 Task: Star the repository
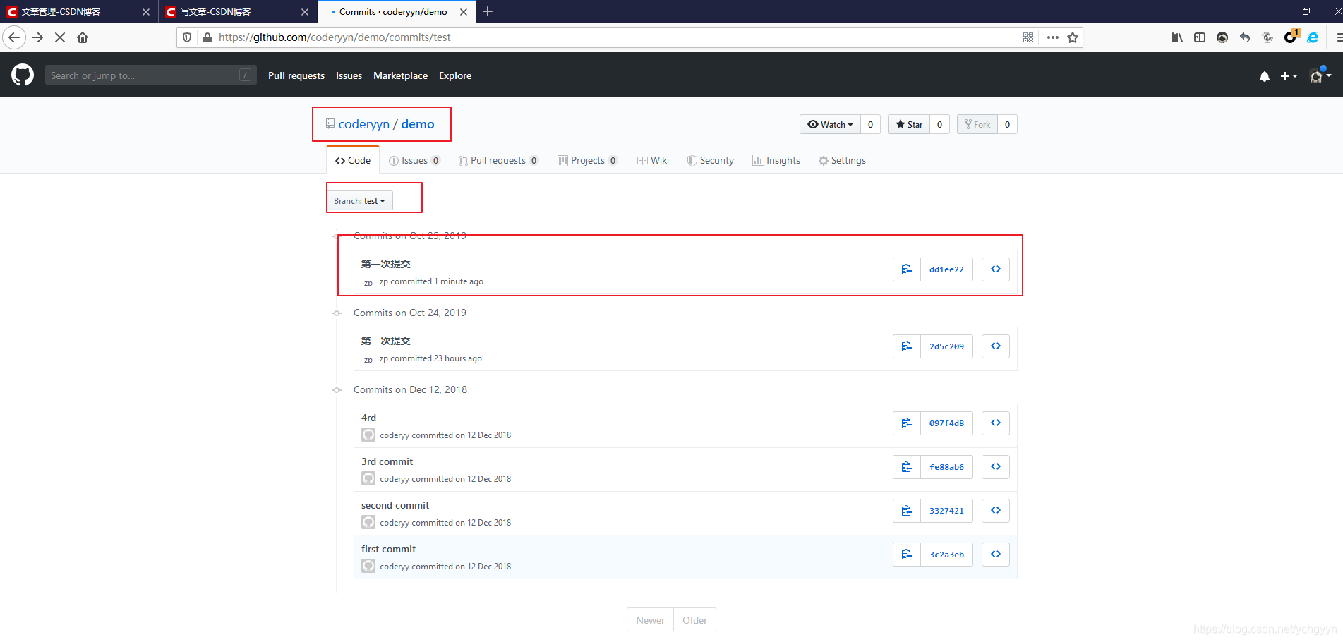909,124
